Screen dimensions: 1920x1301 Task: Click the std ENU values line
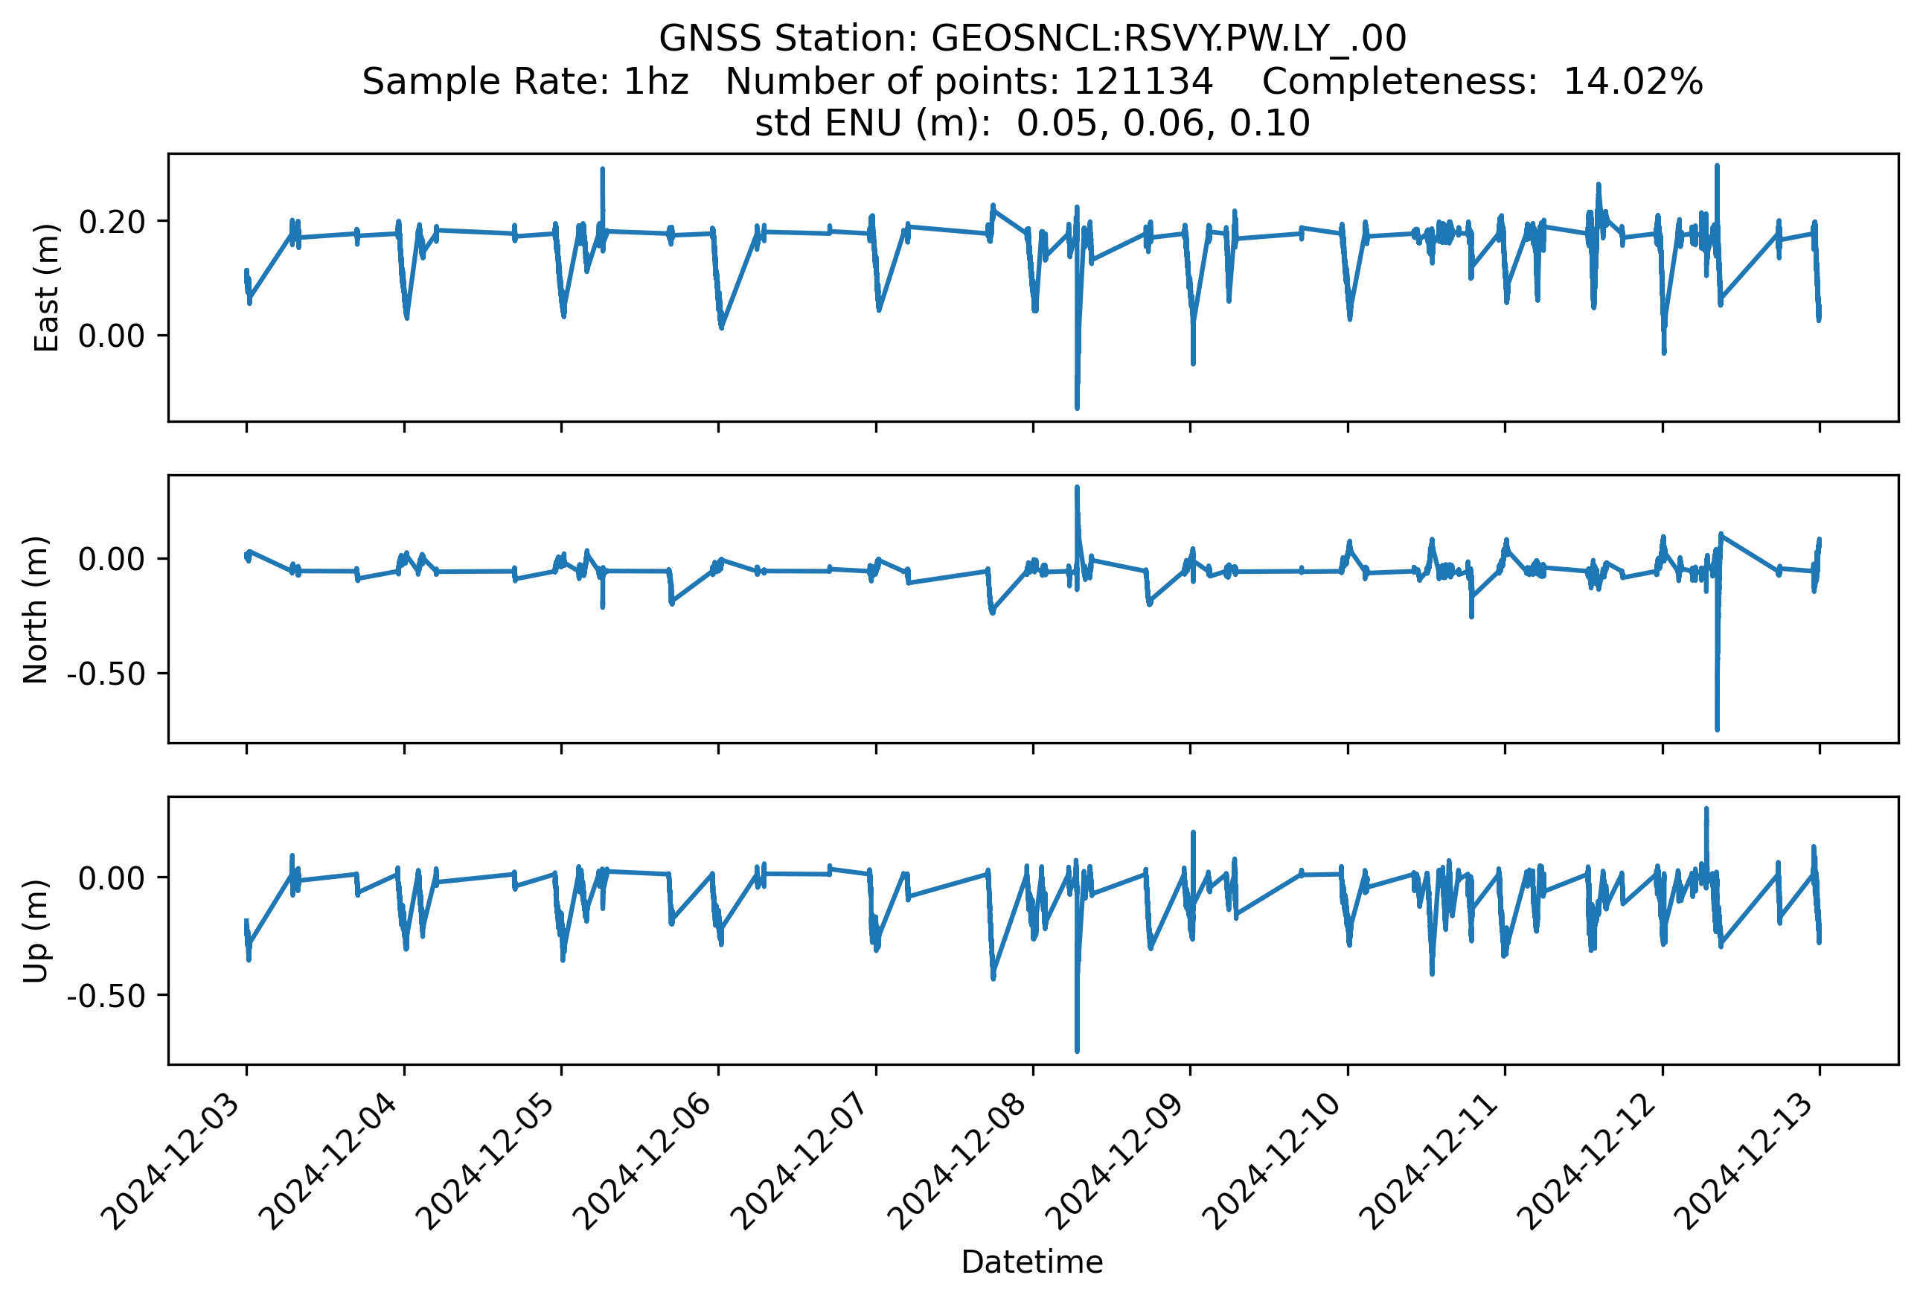click(x=1032, y=124)
